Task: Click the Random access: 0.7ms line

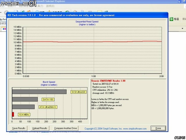Action: click(102, 87)
